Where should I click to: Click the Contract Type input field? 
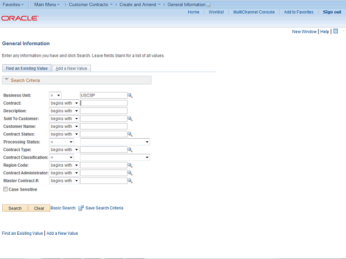[x=104, y=150]
